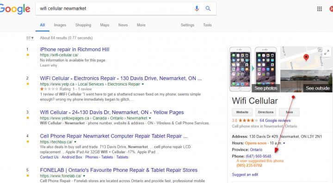Expand the hours dropdown arrow next to 10 a.m.
The width and height of the screenshot is (333, 183).
[284, 143]
